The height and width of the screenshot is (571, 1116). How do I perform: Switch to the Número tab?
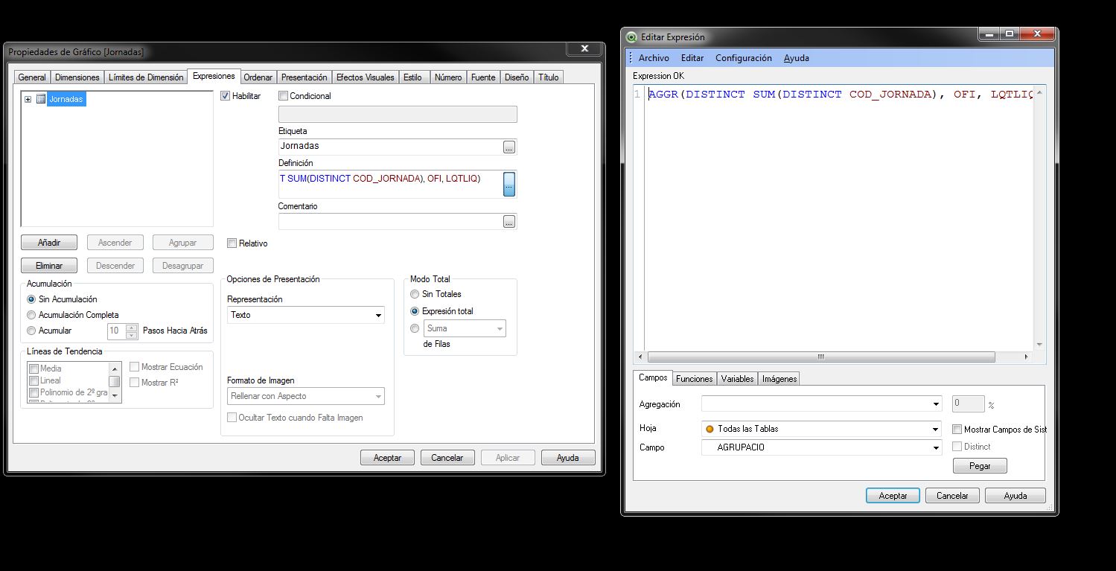(x=448, y=77)
